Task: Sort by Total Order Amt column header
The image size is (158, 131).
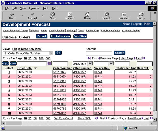Action: tap(125, 68)
